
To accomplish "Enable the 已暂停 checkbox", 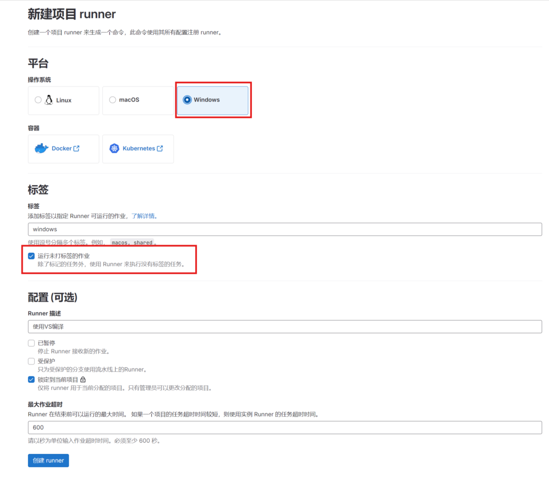I will point(31,343).
